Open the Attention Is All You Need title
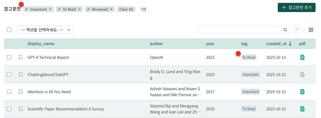321x118 pixels. [x=49, y=92]
